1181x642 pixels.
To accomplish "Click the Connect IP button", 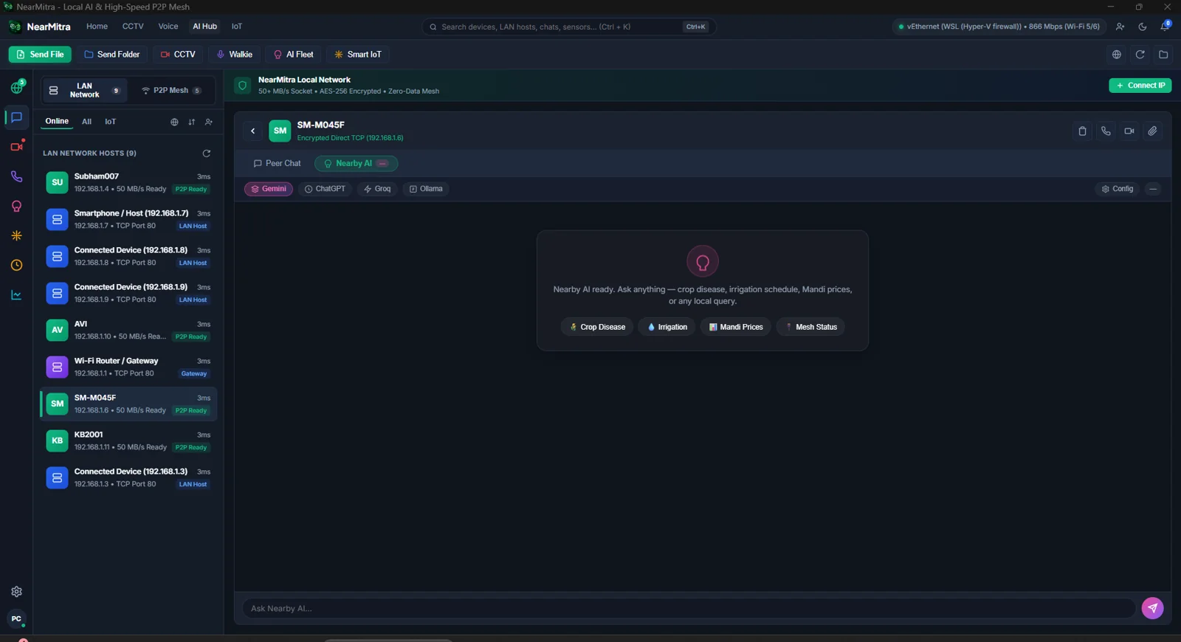I will coord(1140,86).
